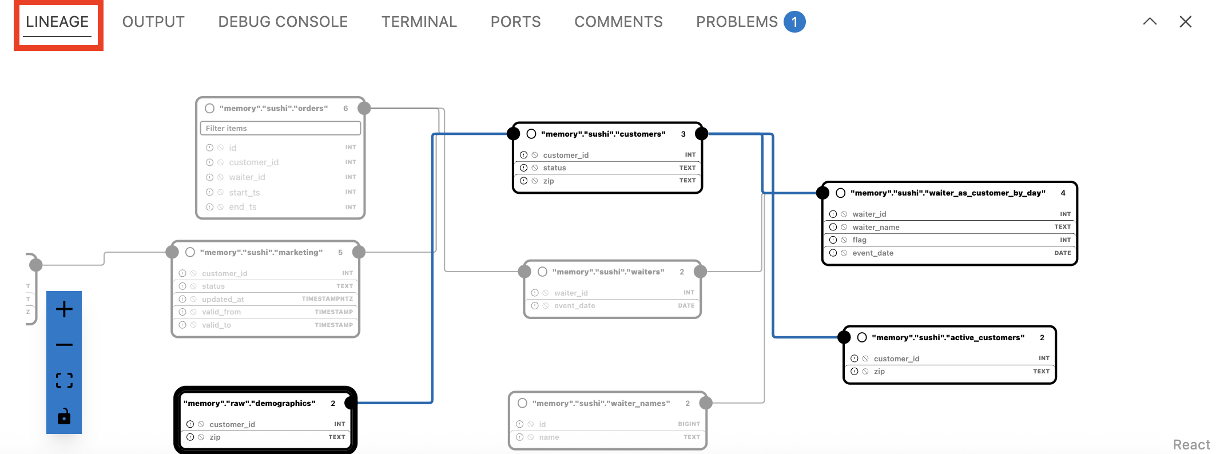The image size is (1216, 454).
Task: Click the customers node right output handle
Action: 702,134
